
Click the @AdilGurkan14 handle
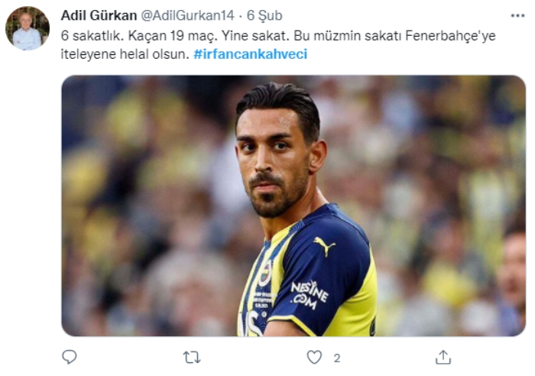point(188,15)
